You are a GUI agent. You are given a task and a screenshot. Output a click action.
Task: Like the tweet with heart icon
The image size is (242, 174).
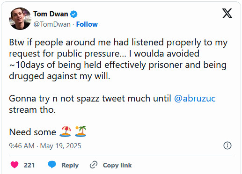point(15,165)
